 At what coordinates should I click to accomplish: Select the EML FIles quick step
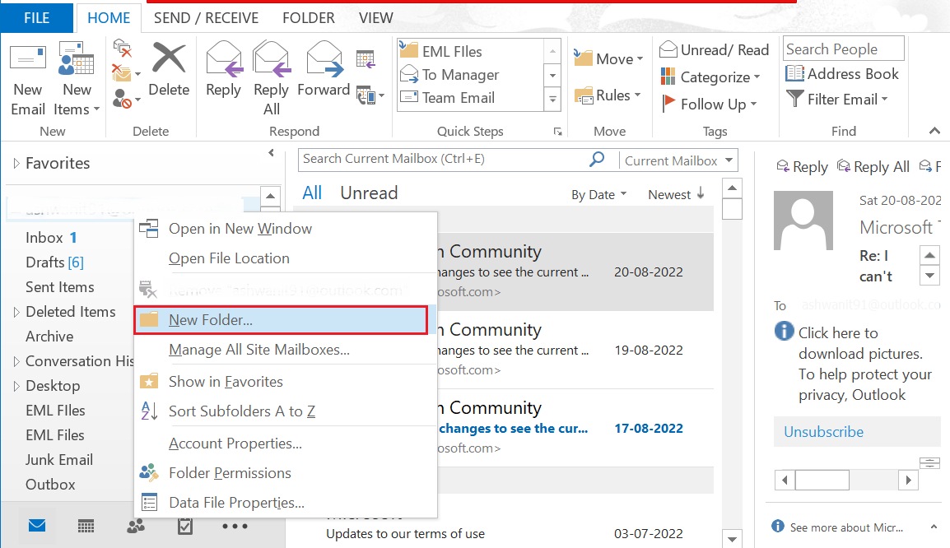(x=440, y=52)
